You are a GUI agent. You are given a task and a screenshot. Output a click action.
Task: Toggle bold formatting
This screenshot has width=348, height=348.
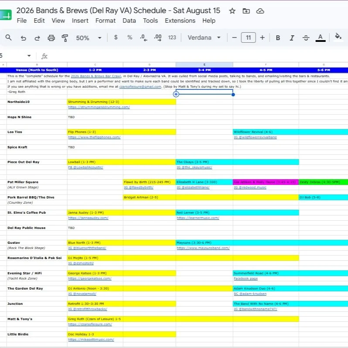[278, 38]
